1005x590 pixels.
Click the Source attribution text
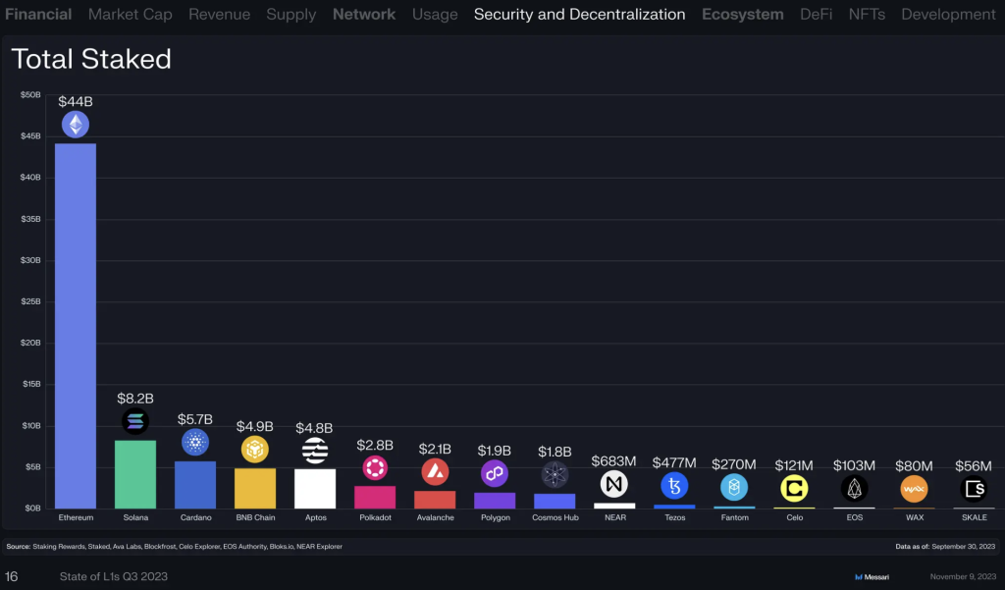coord(175,547)
